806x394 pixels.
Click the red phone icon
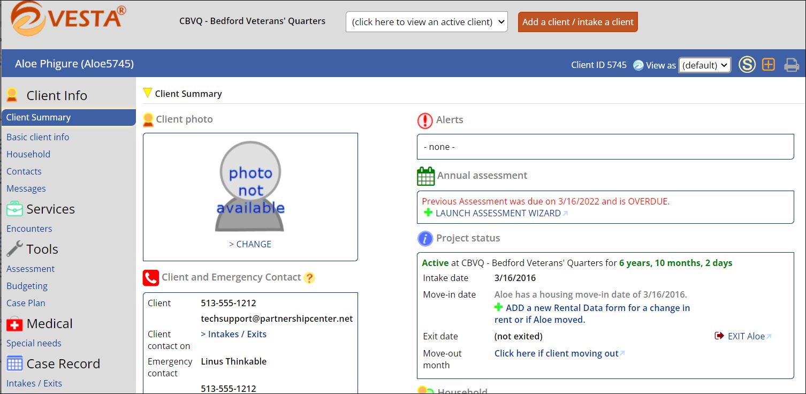(x=151, y=278)
